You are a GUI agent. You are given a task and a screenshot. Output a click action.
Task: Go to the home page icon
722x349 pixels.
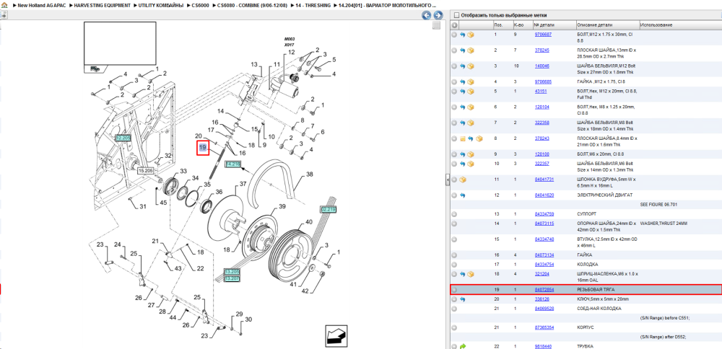point(4,5)
